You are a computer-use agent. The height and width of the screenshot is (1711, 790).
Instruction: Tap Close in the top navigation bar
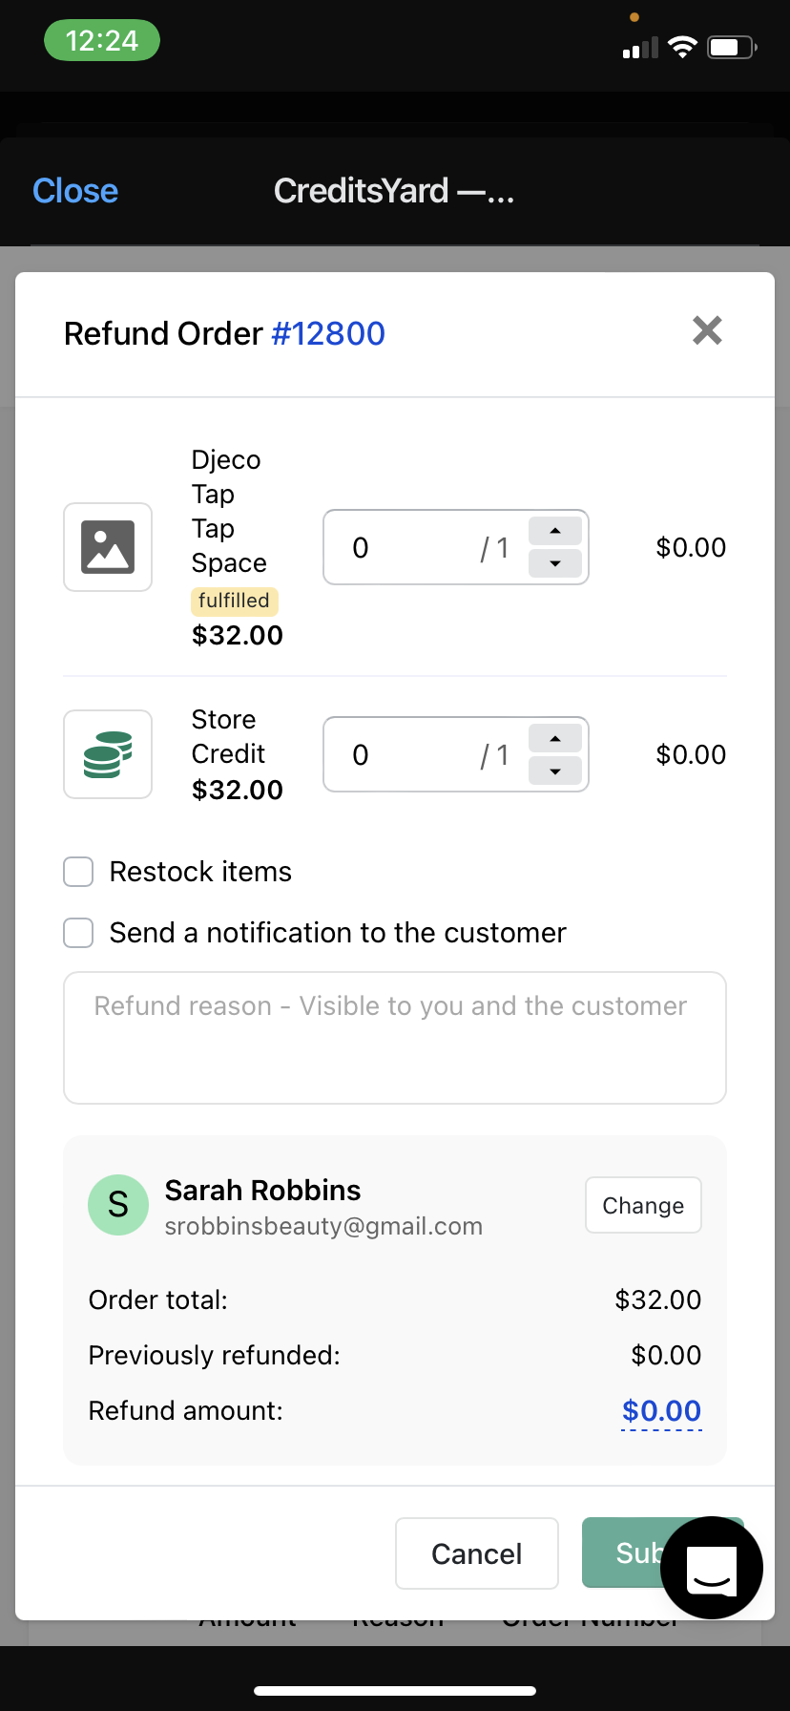[75, 191]
